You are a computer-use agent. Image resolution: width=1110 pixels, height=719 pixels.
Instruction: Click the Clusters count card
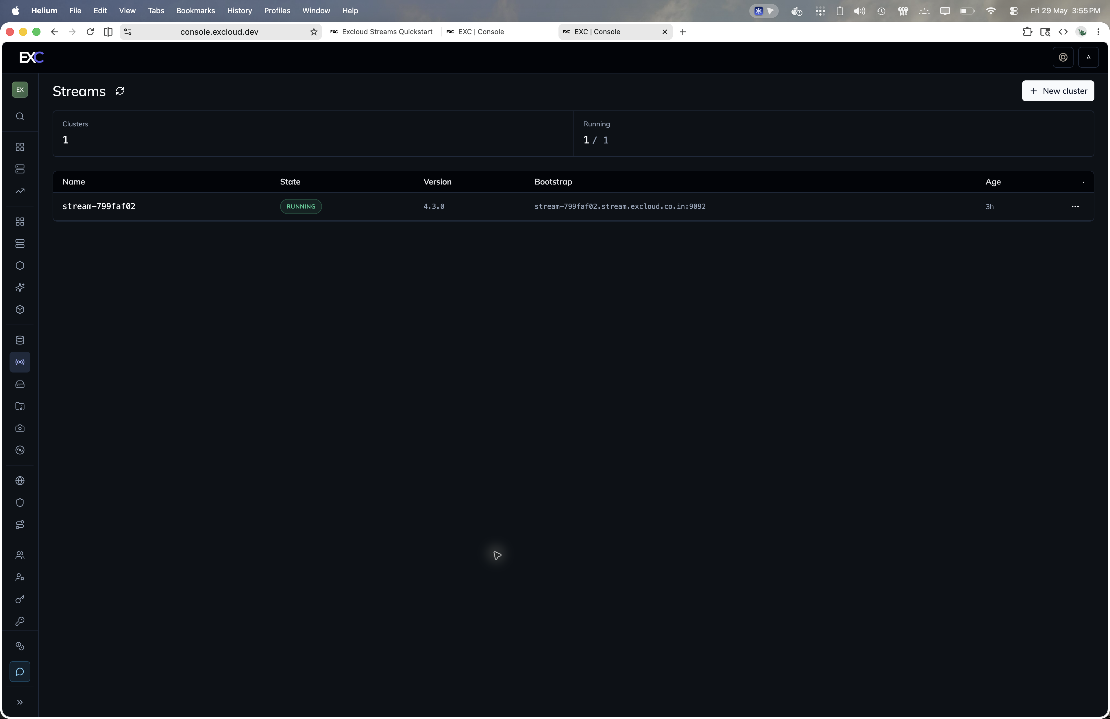coord(313,133)
